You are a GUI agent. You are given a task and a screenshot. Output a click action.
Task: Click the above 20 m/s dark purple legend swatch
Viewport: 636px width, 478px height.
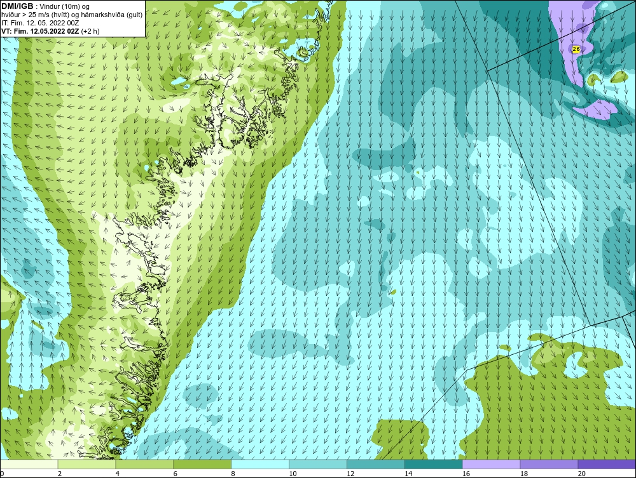point(607,464)
